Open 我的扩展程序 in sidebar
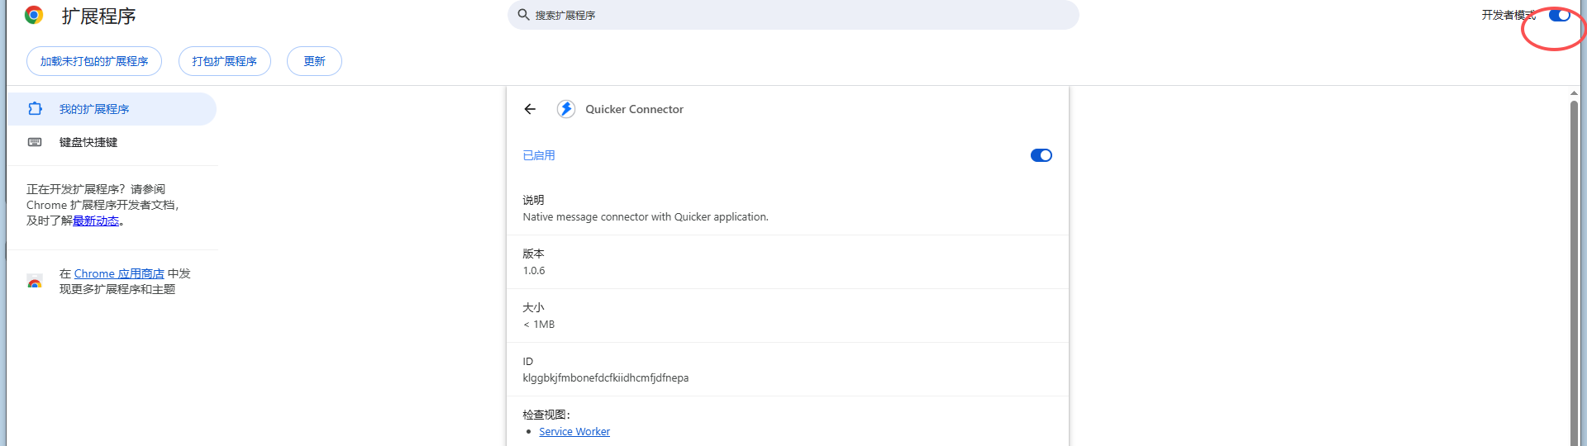The height and width of the screenshot is (446, 1587). 112,109
